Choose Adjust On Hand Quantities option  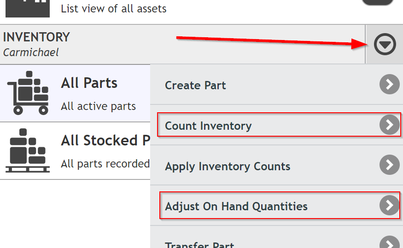(x=276, y=205)
